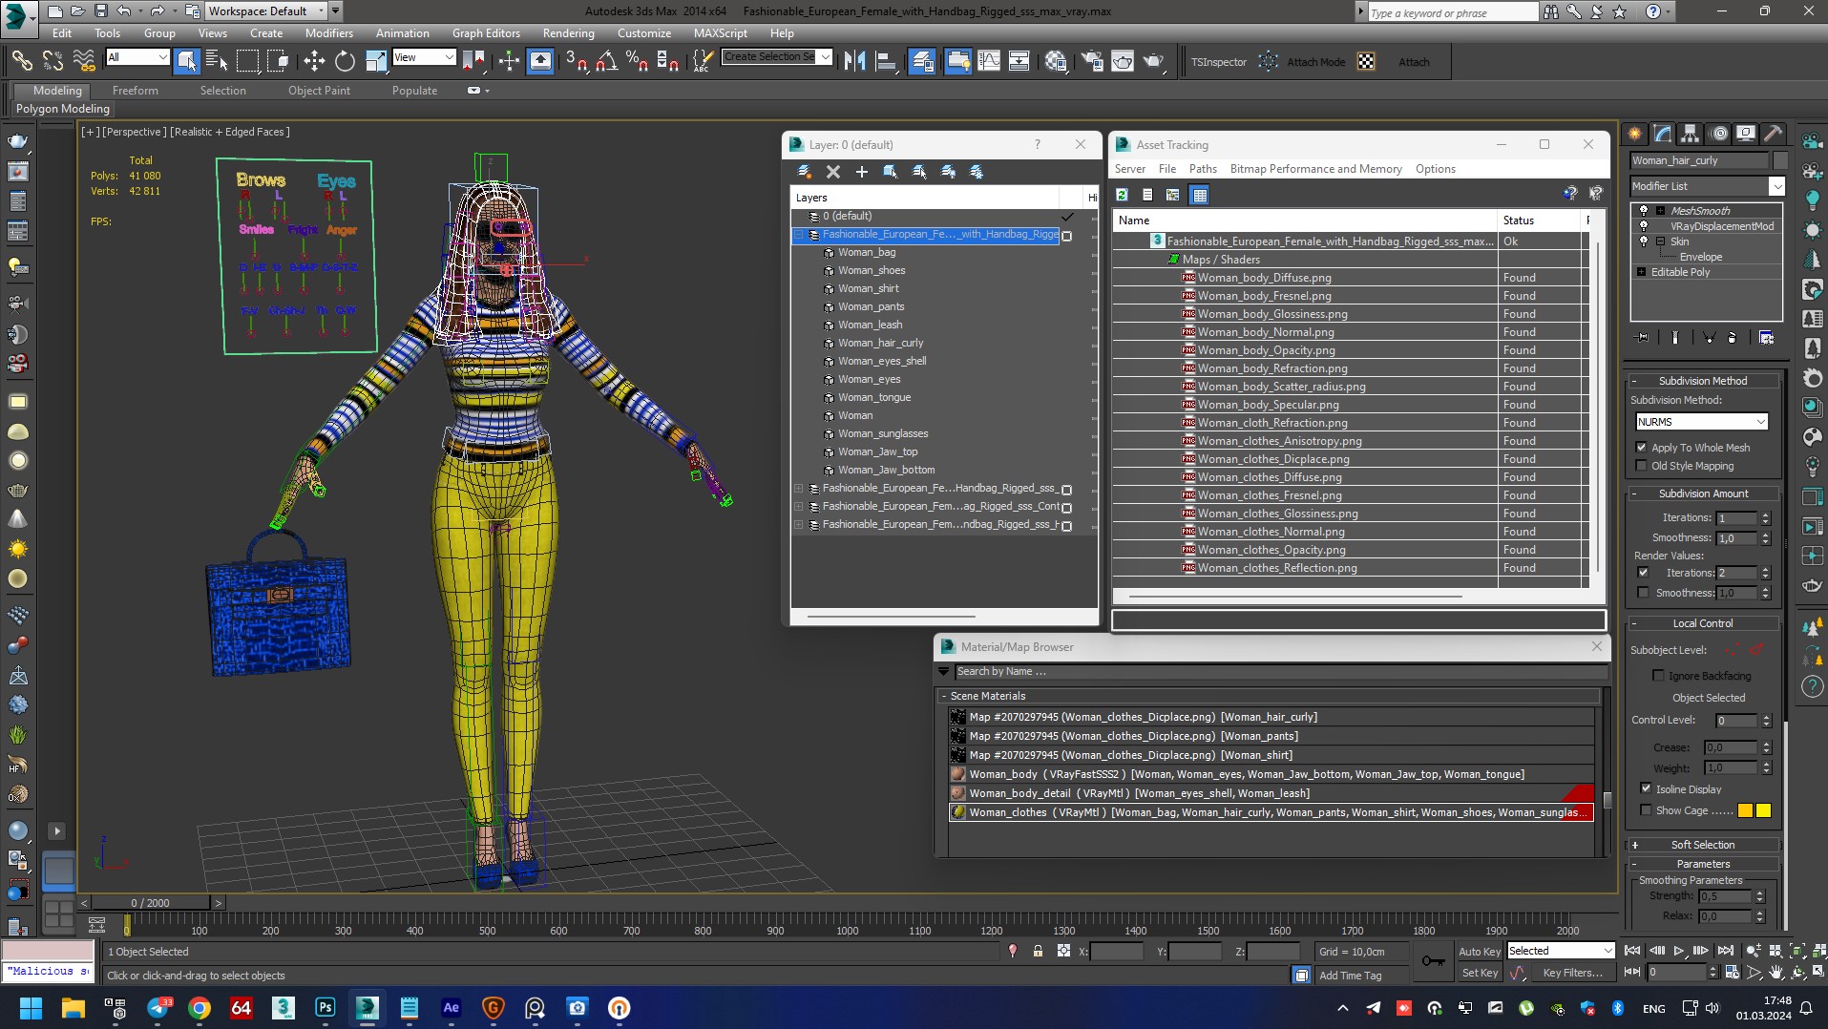Open the Modifiers menu

pyautogui.click(x=329, y=32)
